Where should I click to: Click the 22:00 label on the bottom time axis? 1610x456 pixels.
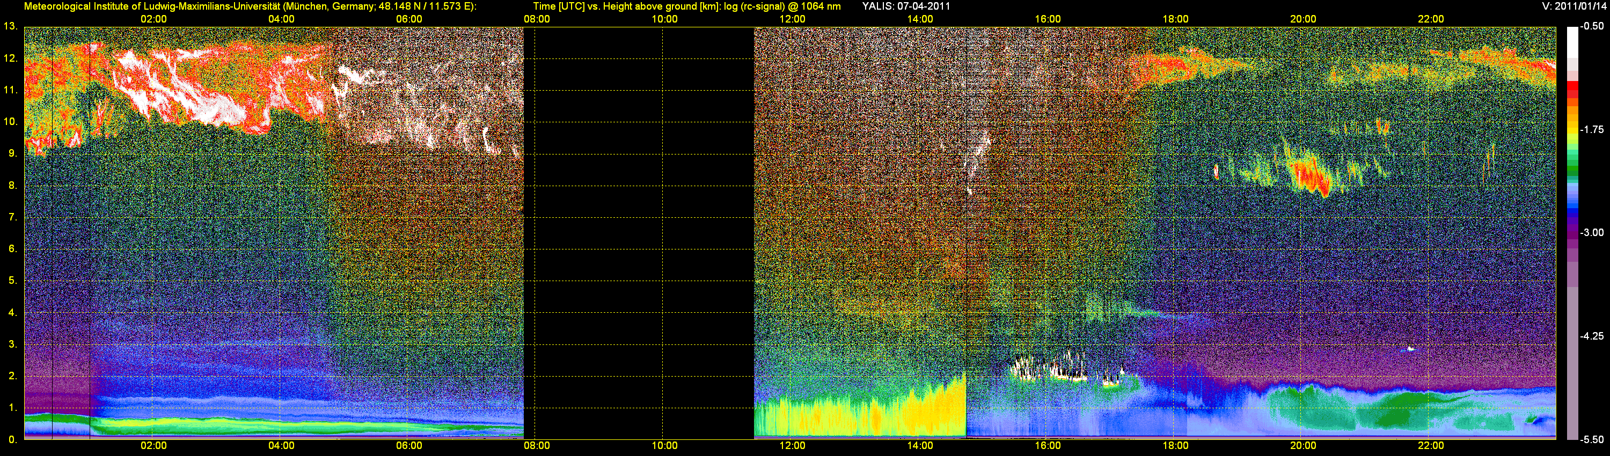(1431, 445)
